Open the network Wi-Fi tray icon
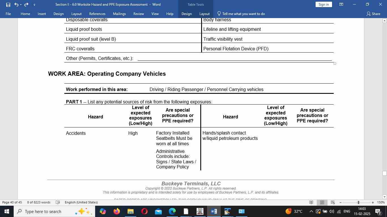 coord(339,211)
